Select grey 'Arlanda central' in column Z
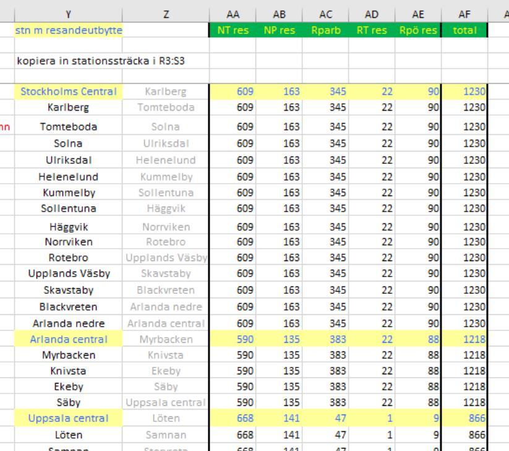 (x=166, y=324)
